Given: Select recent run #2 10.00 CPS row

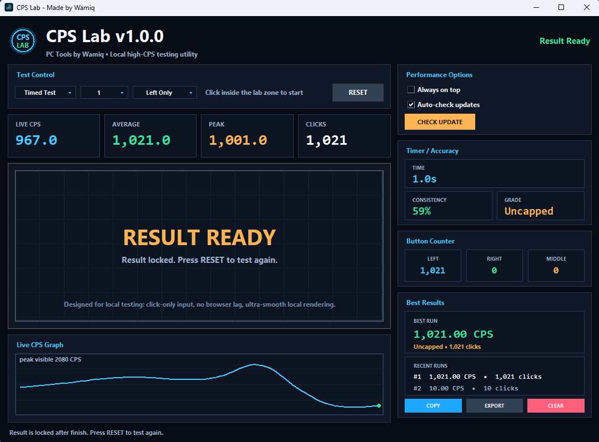Looking at the screenshot, I should pyautogui.click(x=466, y=388).
